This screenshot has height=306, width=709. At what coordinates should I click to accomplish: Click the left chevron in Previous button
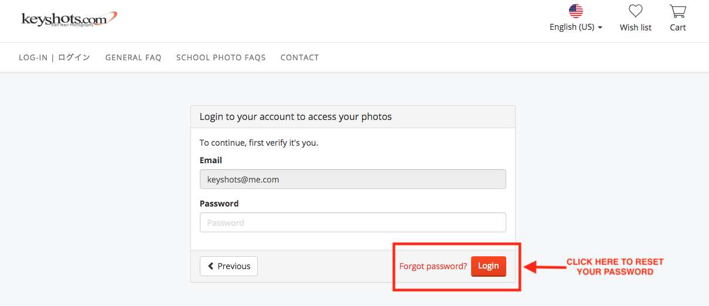[211, 266]
